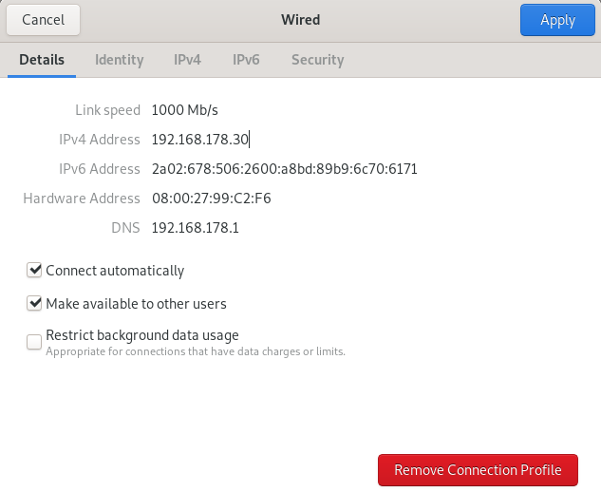This screenshot has width=601, height=492.
Task: Open the Security tab
Action: coord(318,60)
